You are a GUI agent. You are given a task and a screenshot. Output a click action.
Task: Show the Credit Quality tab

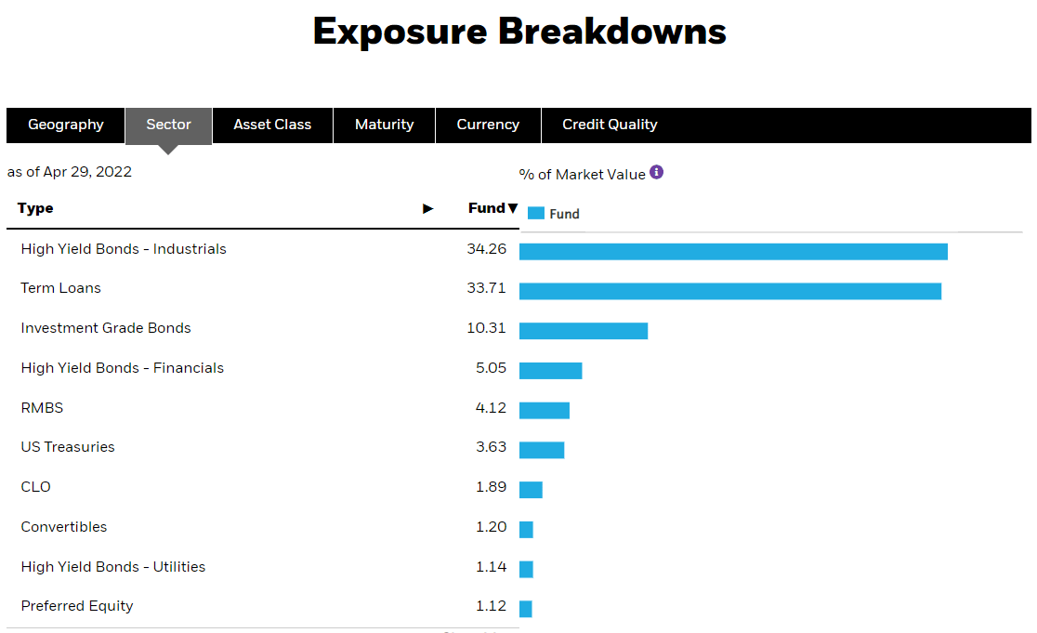pyautogui.click(x=610, y=125)
